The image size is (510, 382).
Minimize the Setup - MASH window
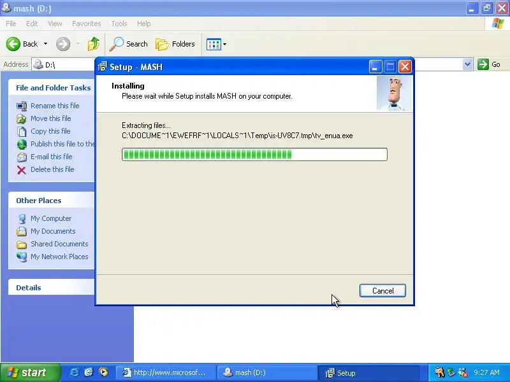(x=375, y=67)
